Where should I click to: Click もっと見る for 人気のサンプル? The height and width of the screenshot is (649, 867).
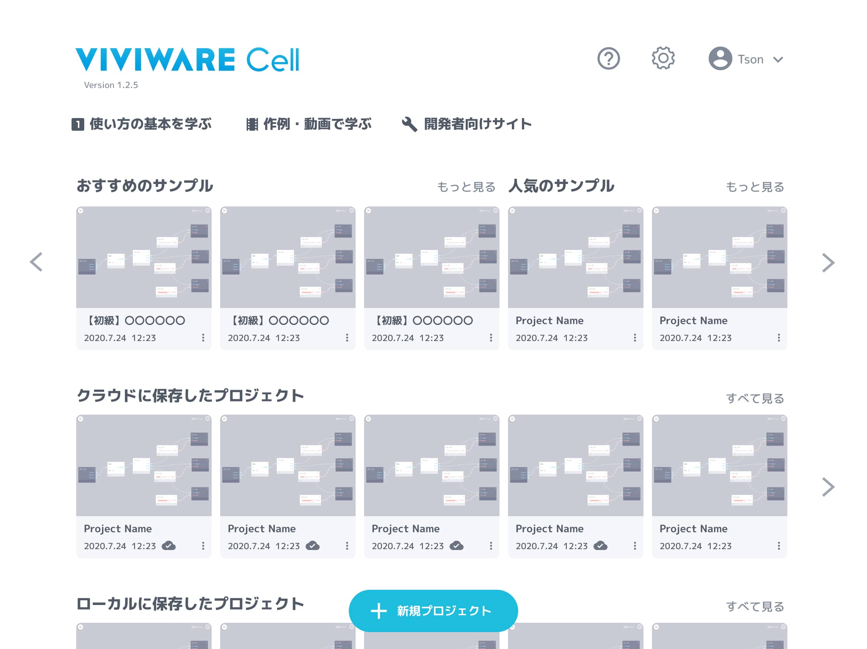pyautogui.click(x=755, y=187)
